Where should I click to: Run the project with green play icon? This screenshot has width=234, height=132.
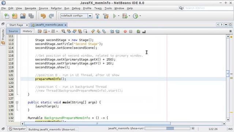(114, 16)
